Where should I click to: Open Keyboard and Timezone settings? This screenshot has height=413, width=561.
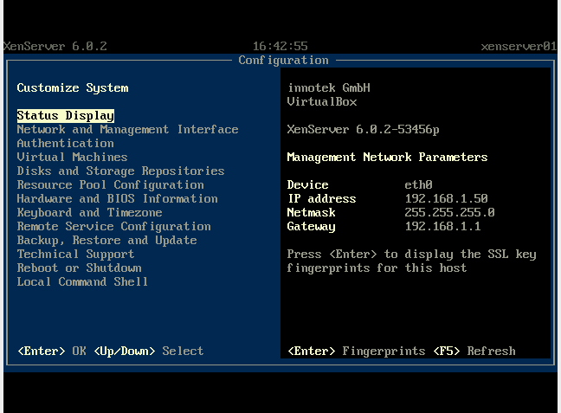pyautogui.click(x=89, y=212)
